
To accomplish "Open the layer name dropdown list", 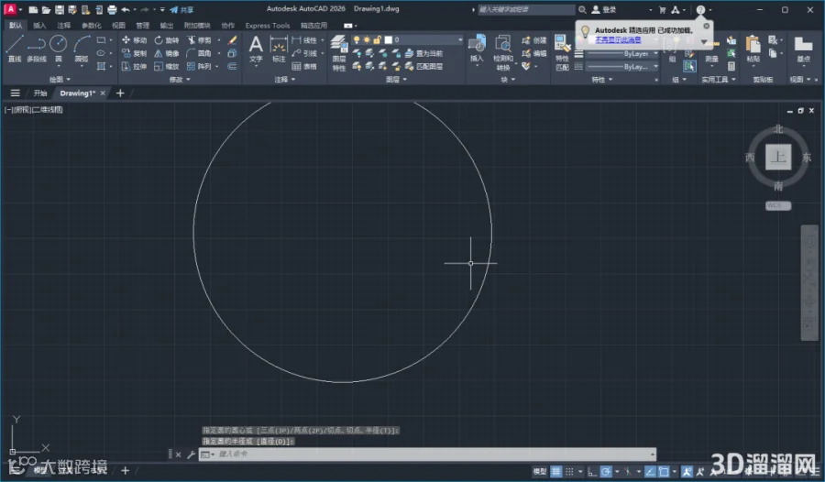I will [x=423, y=40].
